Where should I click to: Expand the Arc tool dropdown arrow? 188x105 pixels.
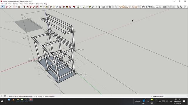(16, 7)
